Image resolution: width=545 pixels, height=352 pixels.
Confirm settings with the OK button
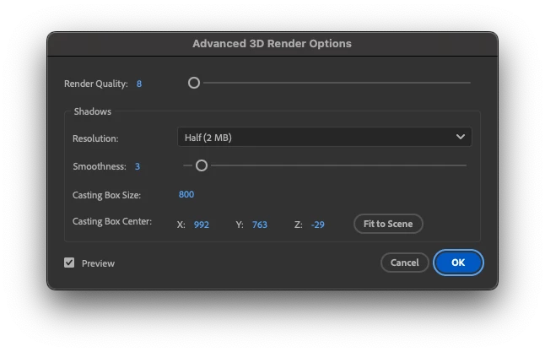(x=458, y=263)
